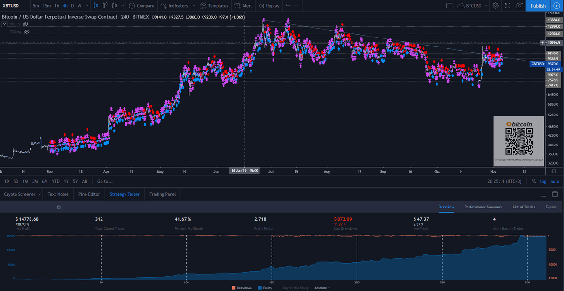Screen dimensions: 564x291
Task: Enter fullscreen chart mode
Action: coord(508,6)
